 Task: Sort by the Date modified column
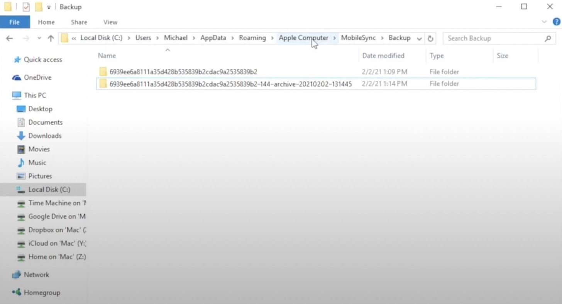pos(383,56)
